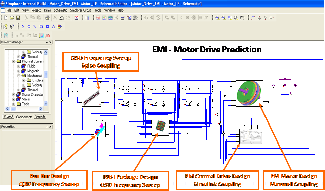
Task: Select the Draw Polygon tool
Action: (41, 27)
